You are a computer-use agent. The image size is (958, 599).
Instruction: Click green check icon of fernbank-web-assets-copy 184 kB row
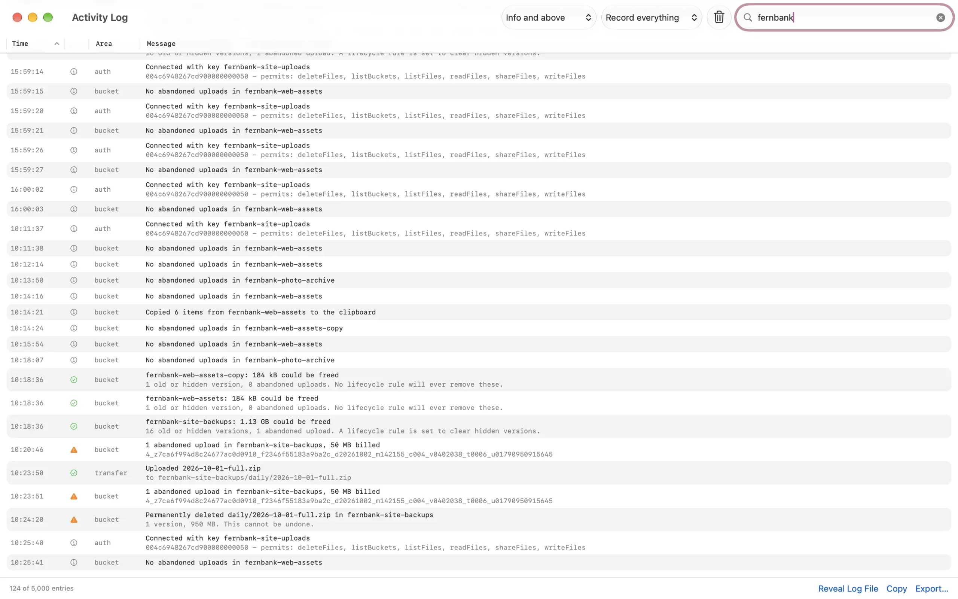[x=74, y=380]
